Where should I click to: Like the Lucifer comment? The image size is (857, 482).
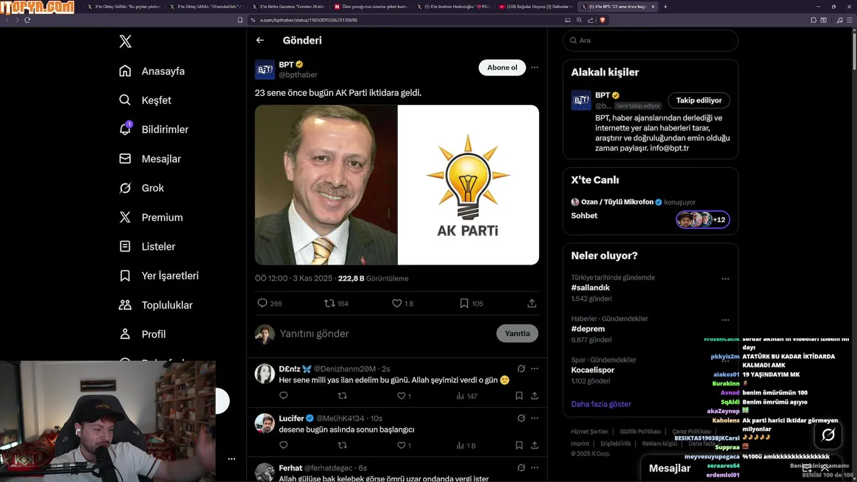401,445
